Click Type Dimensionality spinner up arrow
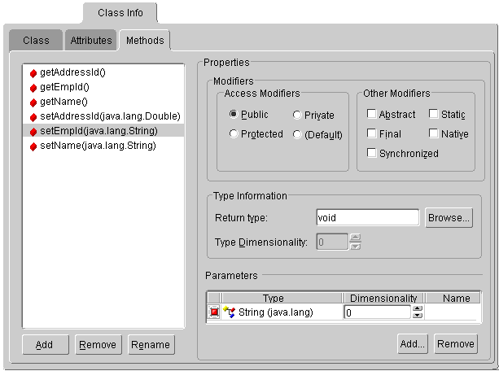 point(355,238)
